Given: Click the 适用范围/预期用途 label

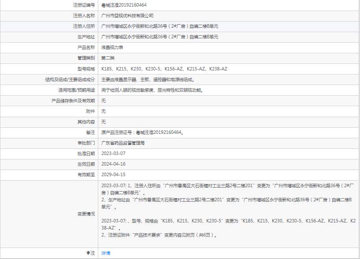Looking at the screenshot, I should pos(77,90).
